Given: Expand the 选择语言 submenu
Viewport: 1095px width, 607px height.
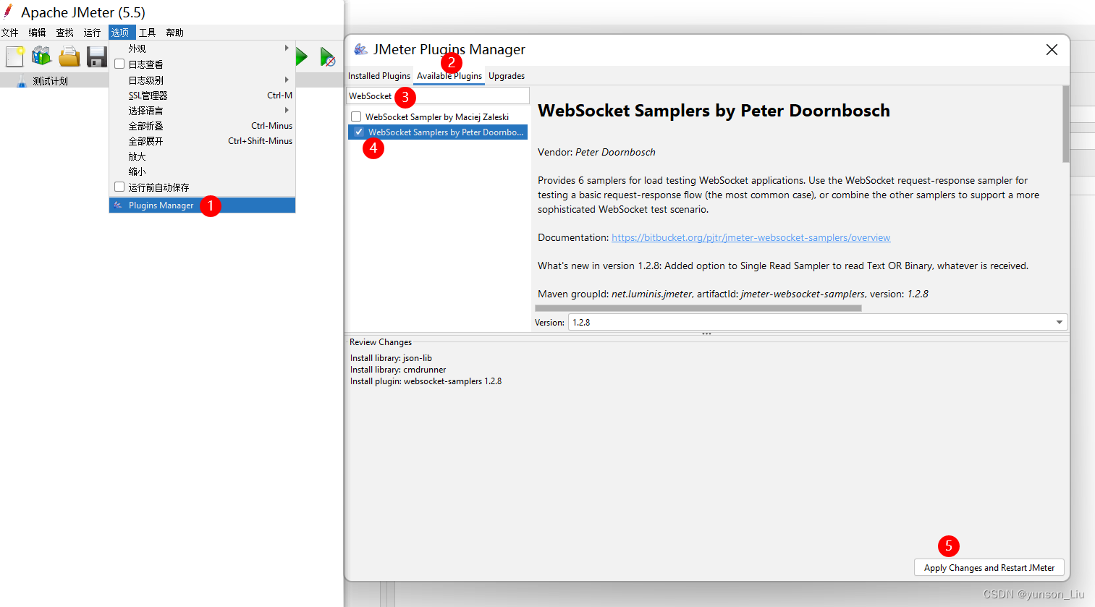Looking at the screenshot, I should (x=202, y=110).
